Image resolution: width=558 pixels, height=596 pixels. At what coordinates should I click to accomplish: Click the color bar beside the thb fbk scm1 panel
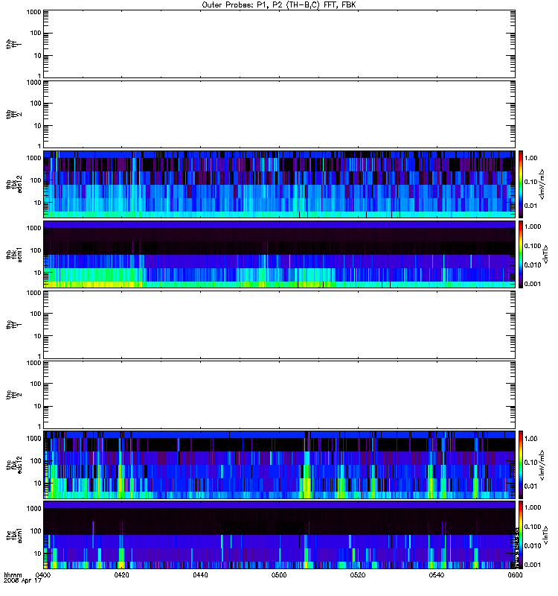[521, 254]
